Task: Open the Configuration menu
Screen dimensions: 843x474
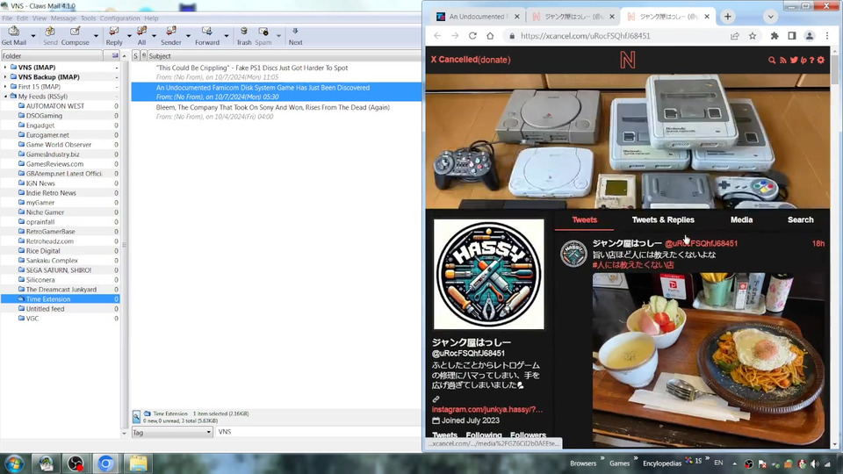Action: [x=120, y=18]
